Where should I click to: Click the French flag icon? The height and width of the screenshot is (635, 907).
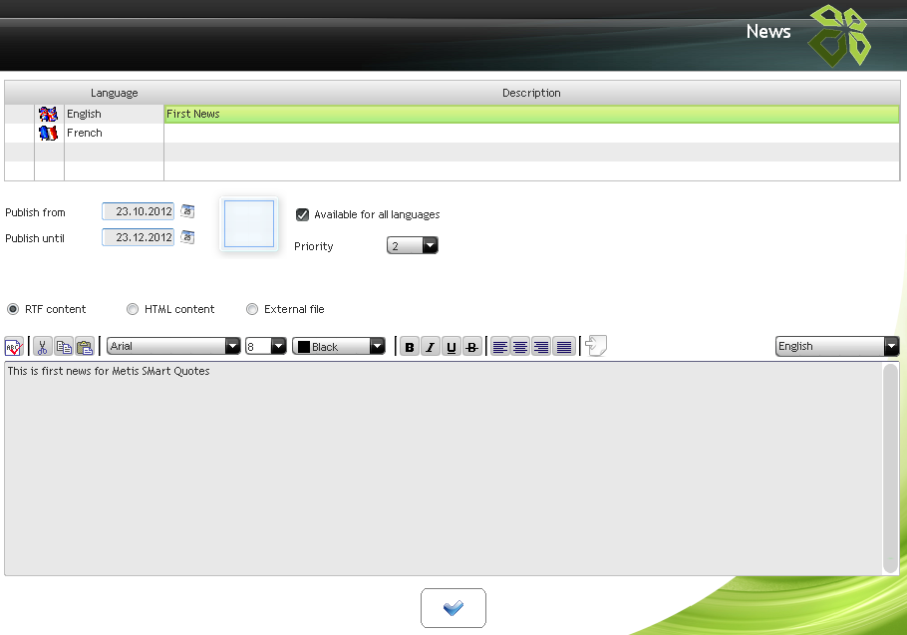tap(48, 133)
